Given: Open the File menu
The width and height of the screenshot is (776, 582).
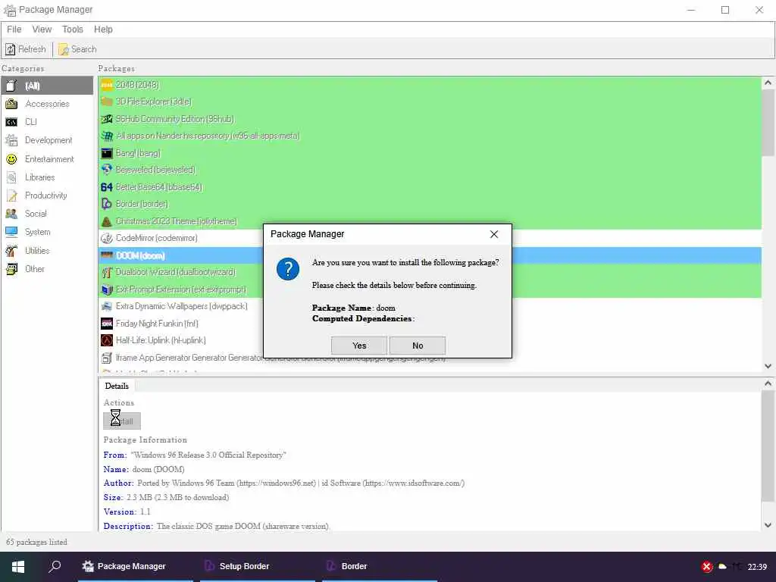Looking at the screenshot, I should tap(14, 30).
